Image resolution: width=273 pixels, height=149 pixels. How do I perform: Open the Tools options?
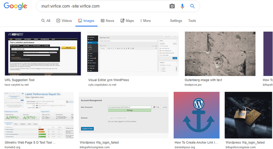pos(192,21)
